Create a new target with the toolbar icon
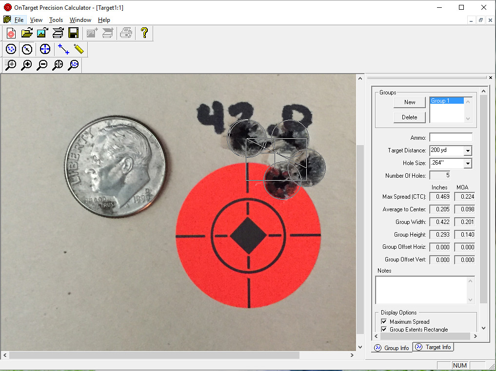 click(11, 33)
